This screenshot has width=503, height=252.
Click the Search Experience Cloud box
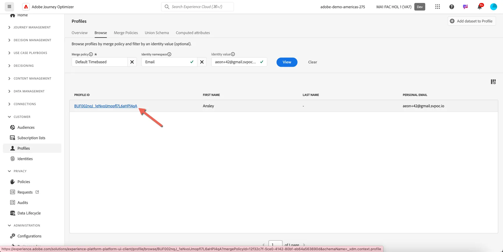point(197,7)
